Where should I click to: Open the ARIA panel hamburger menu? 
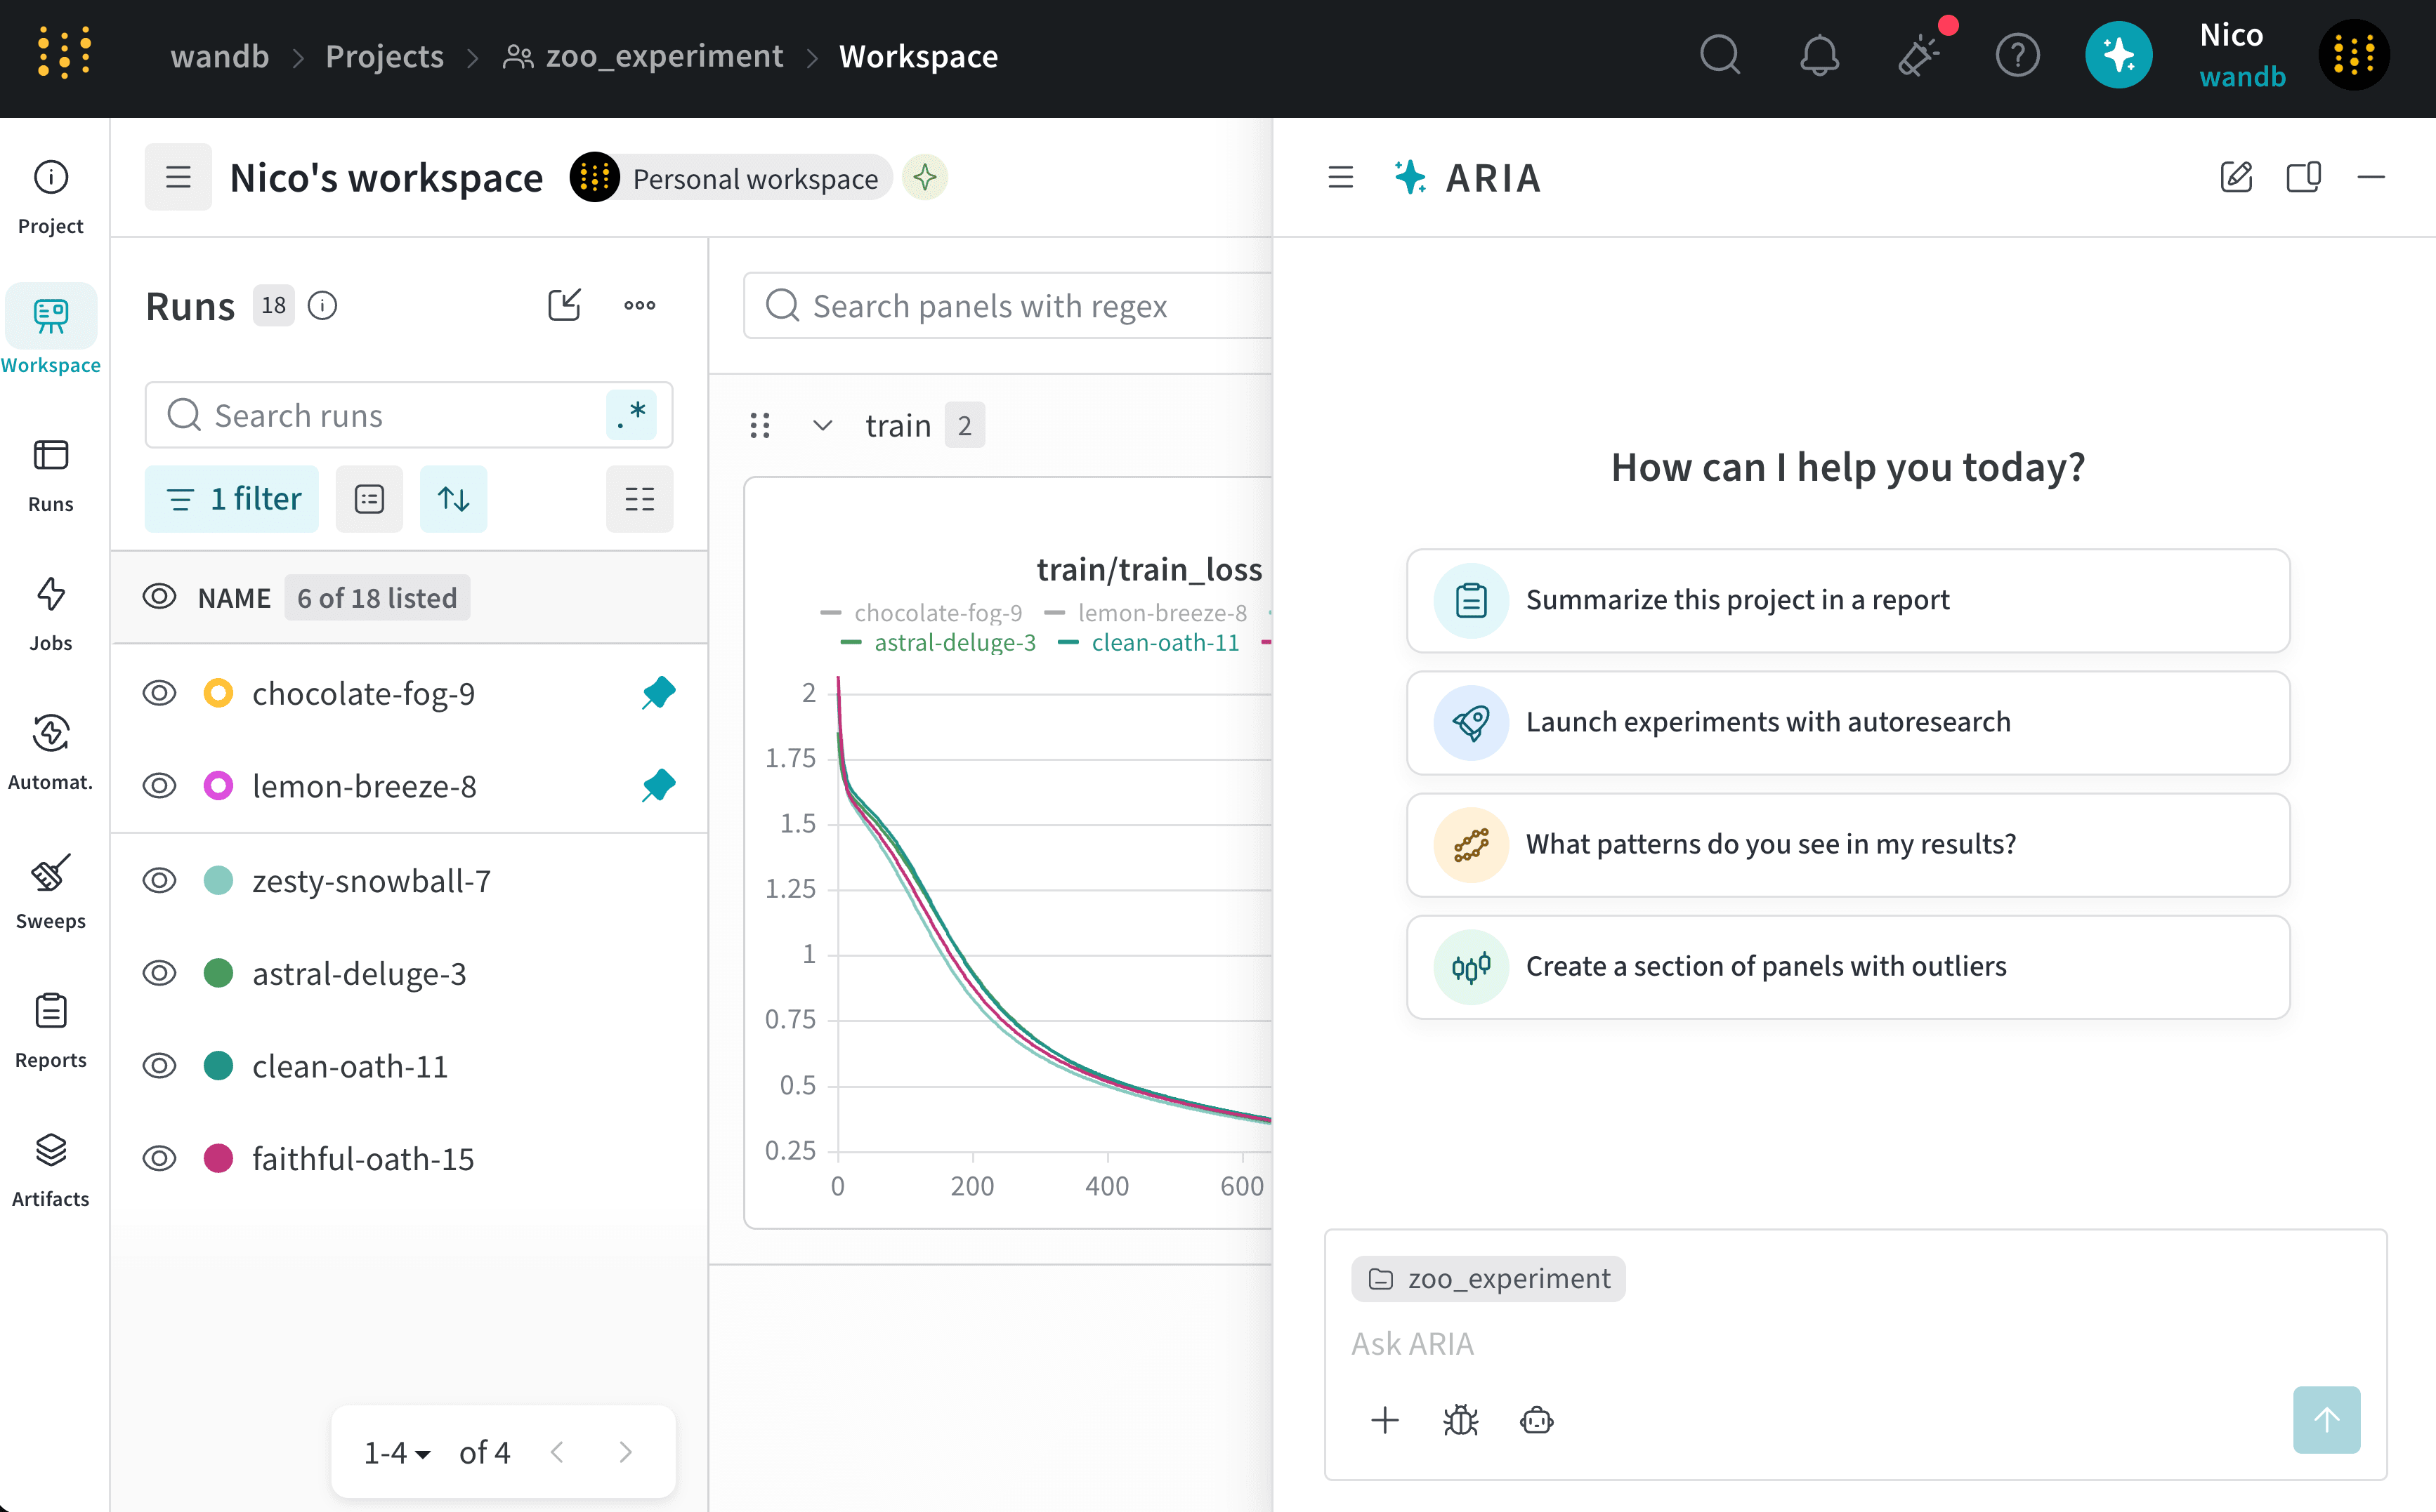click(1340, 177)
